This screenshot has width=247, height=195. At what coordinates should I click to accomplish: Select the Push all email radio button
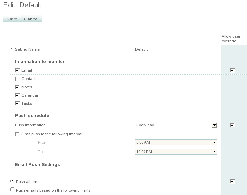pos(12,181)
